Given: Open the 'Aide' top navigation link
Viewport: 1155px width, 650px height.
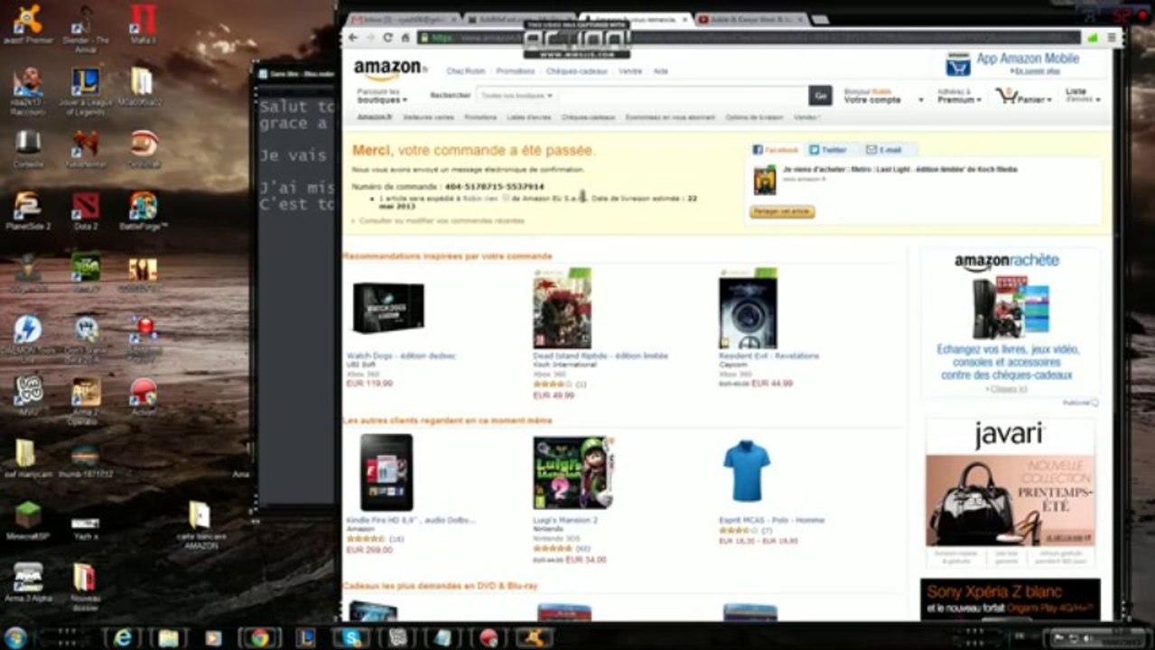Looking at the screenshot, I should (661, 71).
